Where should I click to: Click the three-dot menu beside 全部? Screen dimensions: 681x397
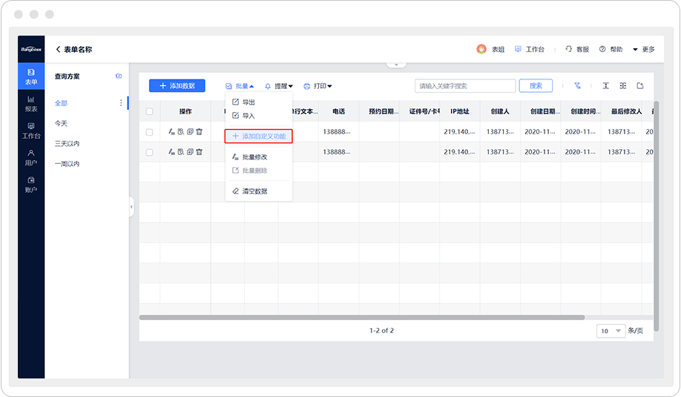coord(121,103)
